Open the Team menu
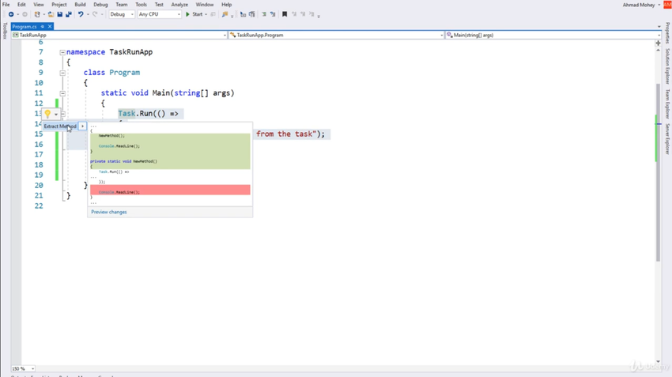The width and height of the screenshot is (672, 377). (x=121, y=4)
